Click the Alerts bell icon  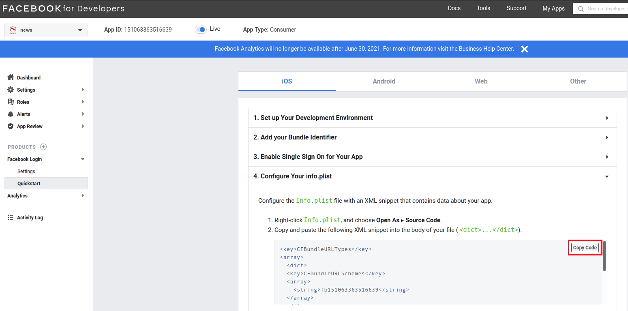coord(10,114)
